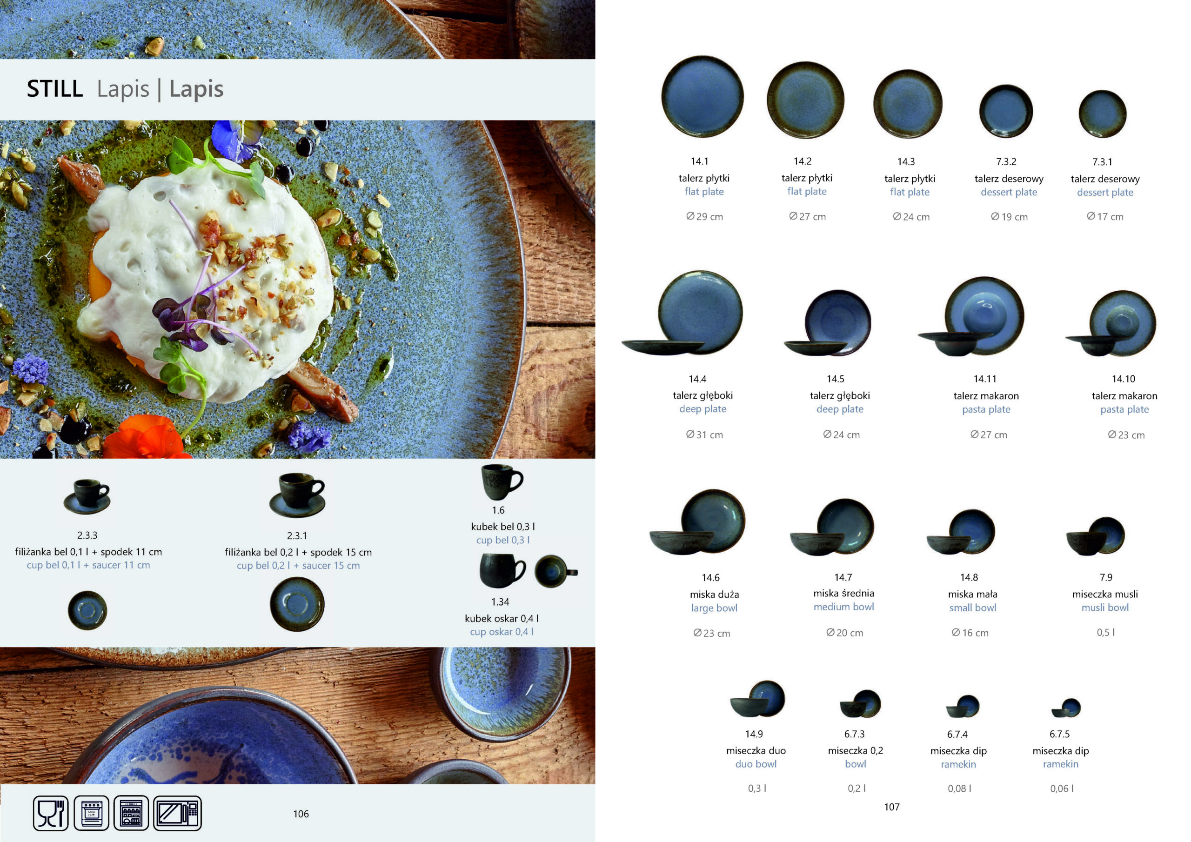Click the dishwasher-safe icon
Viewport: 1191px width, 842px height.
131,813
